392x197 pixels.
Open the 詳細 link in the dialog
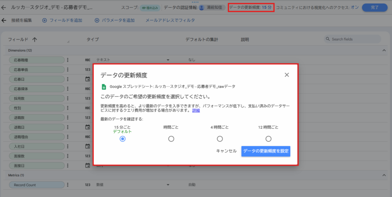(x=196, y=111)
